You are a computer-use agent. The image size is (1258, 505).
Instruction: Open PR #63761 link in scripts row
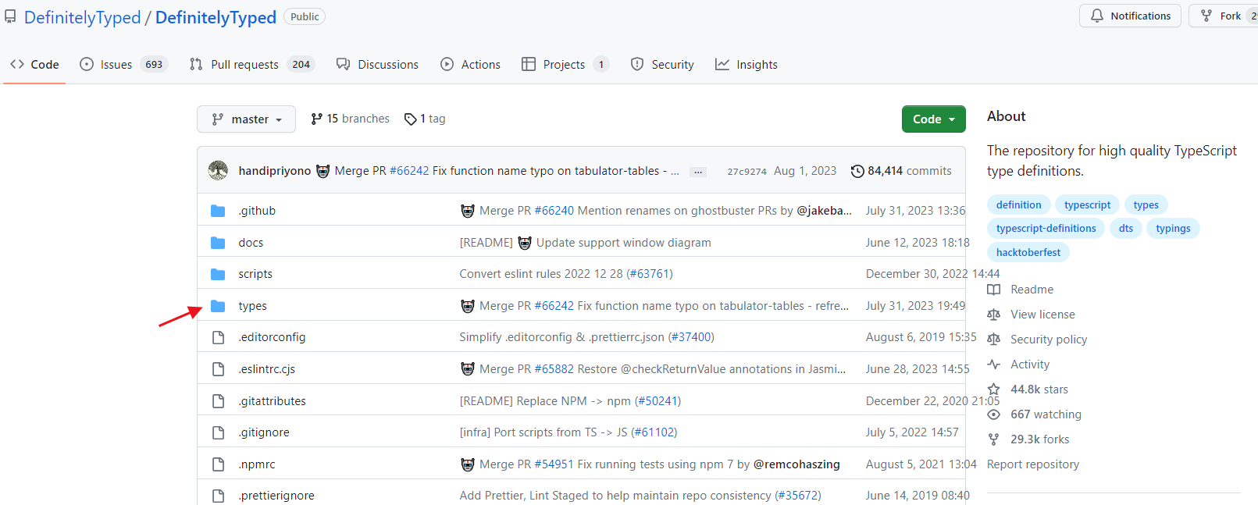(650, 274)
